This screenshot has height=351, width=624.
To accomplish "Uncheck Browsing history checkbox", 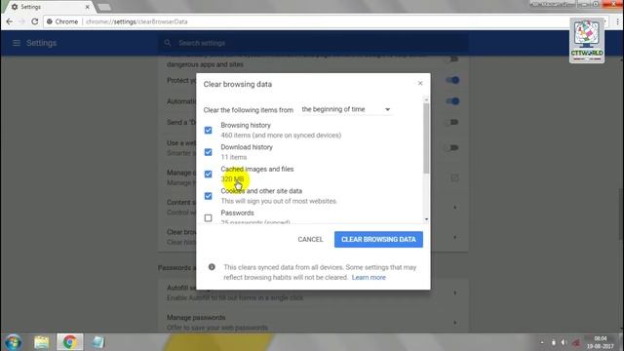I will tap(208, 130).
